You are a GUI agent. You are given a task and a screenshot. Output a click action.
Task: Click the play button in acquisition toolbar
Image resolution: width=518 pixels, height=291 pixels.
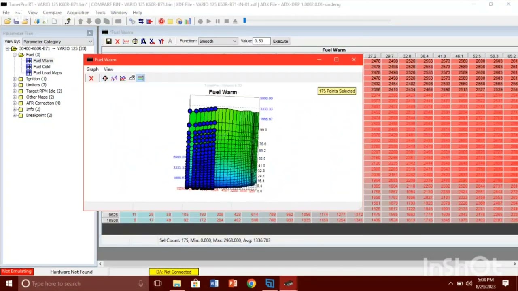[x=209, y=21]
